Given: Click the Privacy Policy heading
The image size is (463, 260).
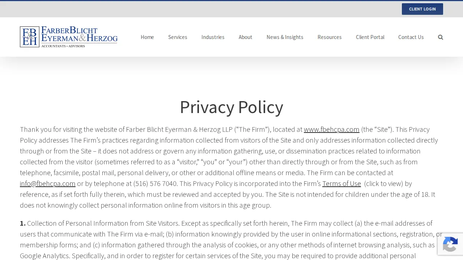Looking at the screenshot, I should pos(231,107).
